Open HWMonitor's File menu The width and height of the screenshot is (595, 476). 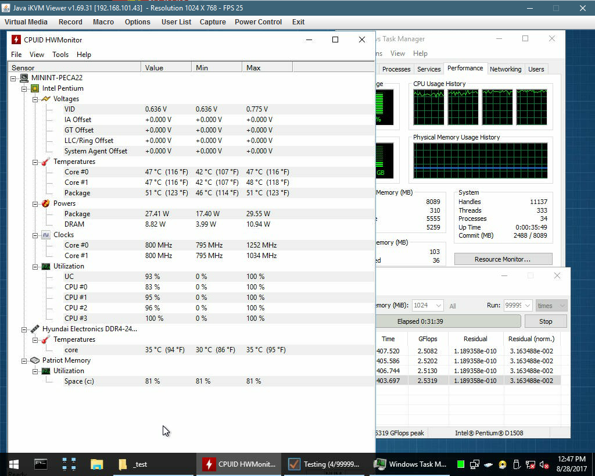tap(16, 55)
